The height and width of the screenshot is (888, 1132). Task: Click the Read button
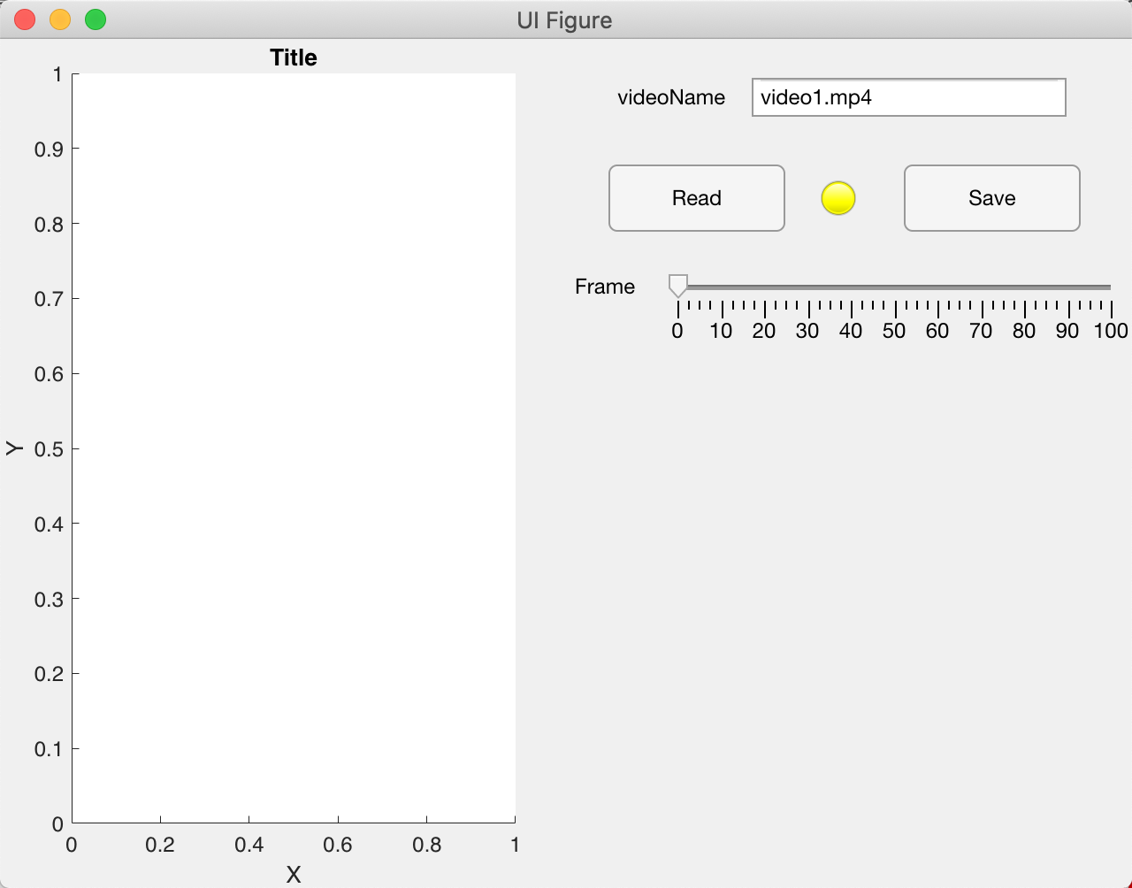pyautogui.click(x=696, y=198)
